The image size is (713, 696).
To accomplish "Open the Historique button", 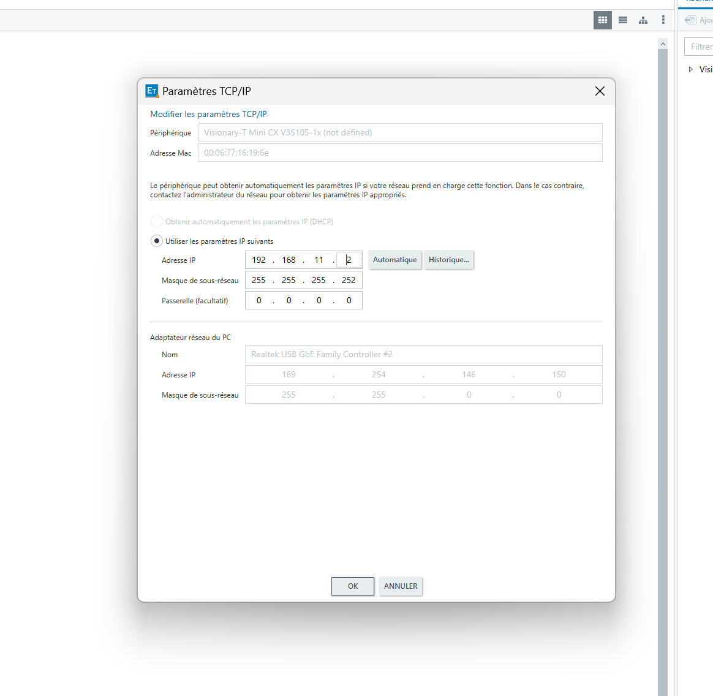I will (x=449, y=260).
